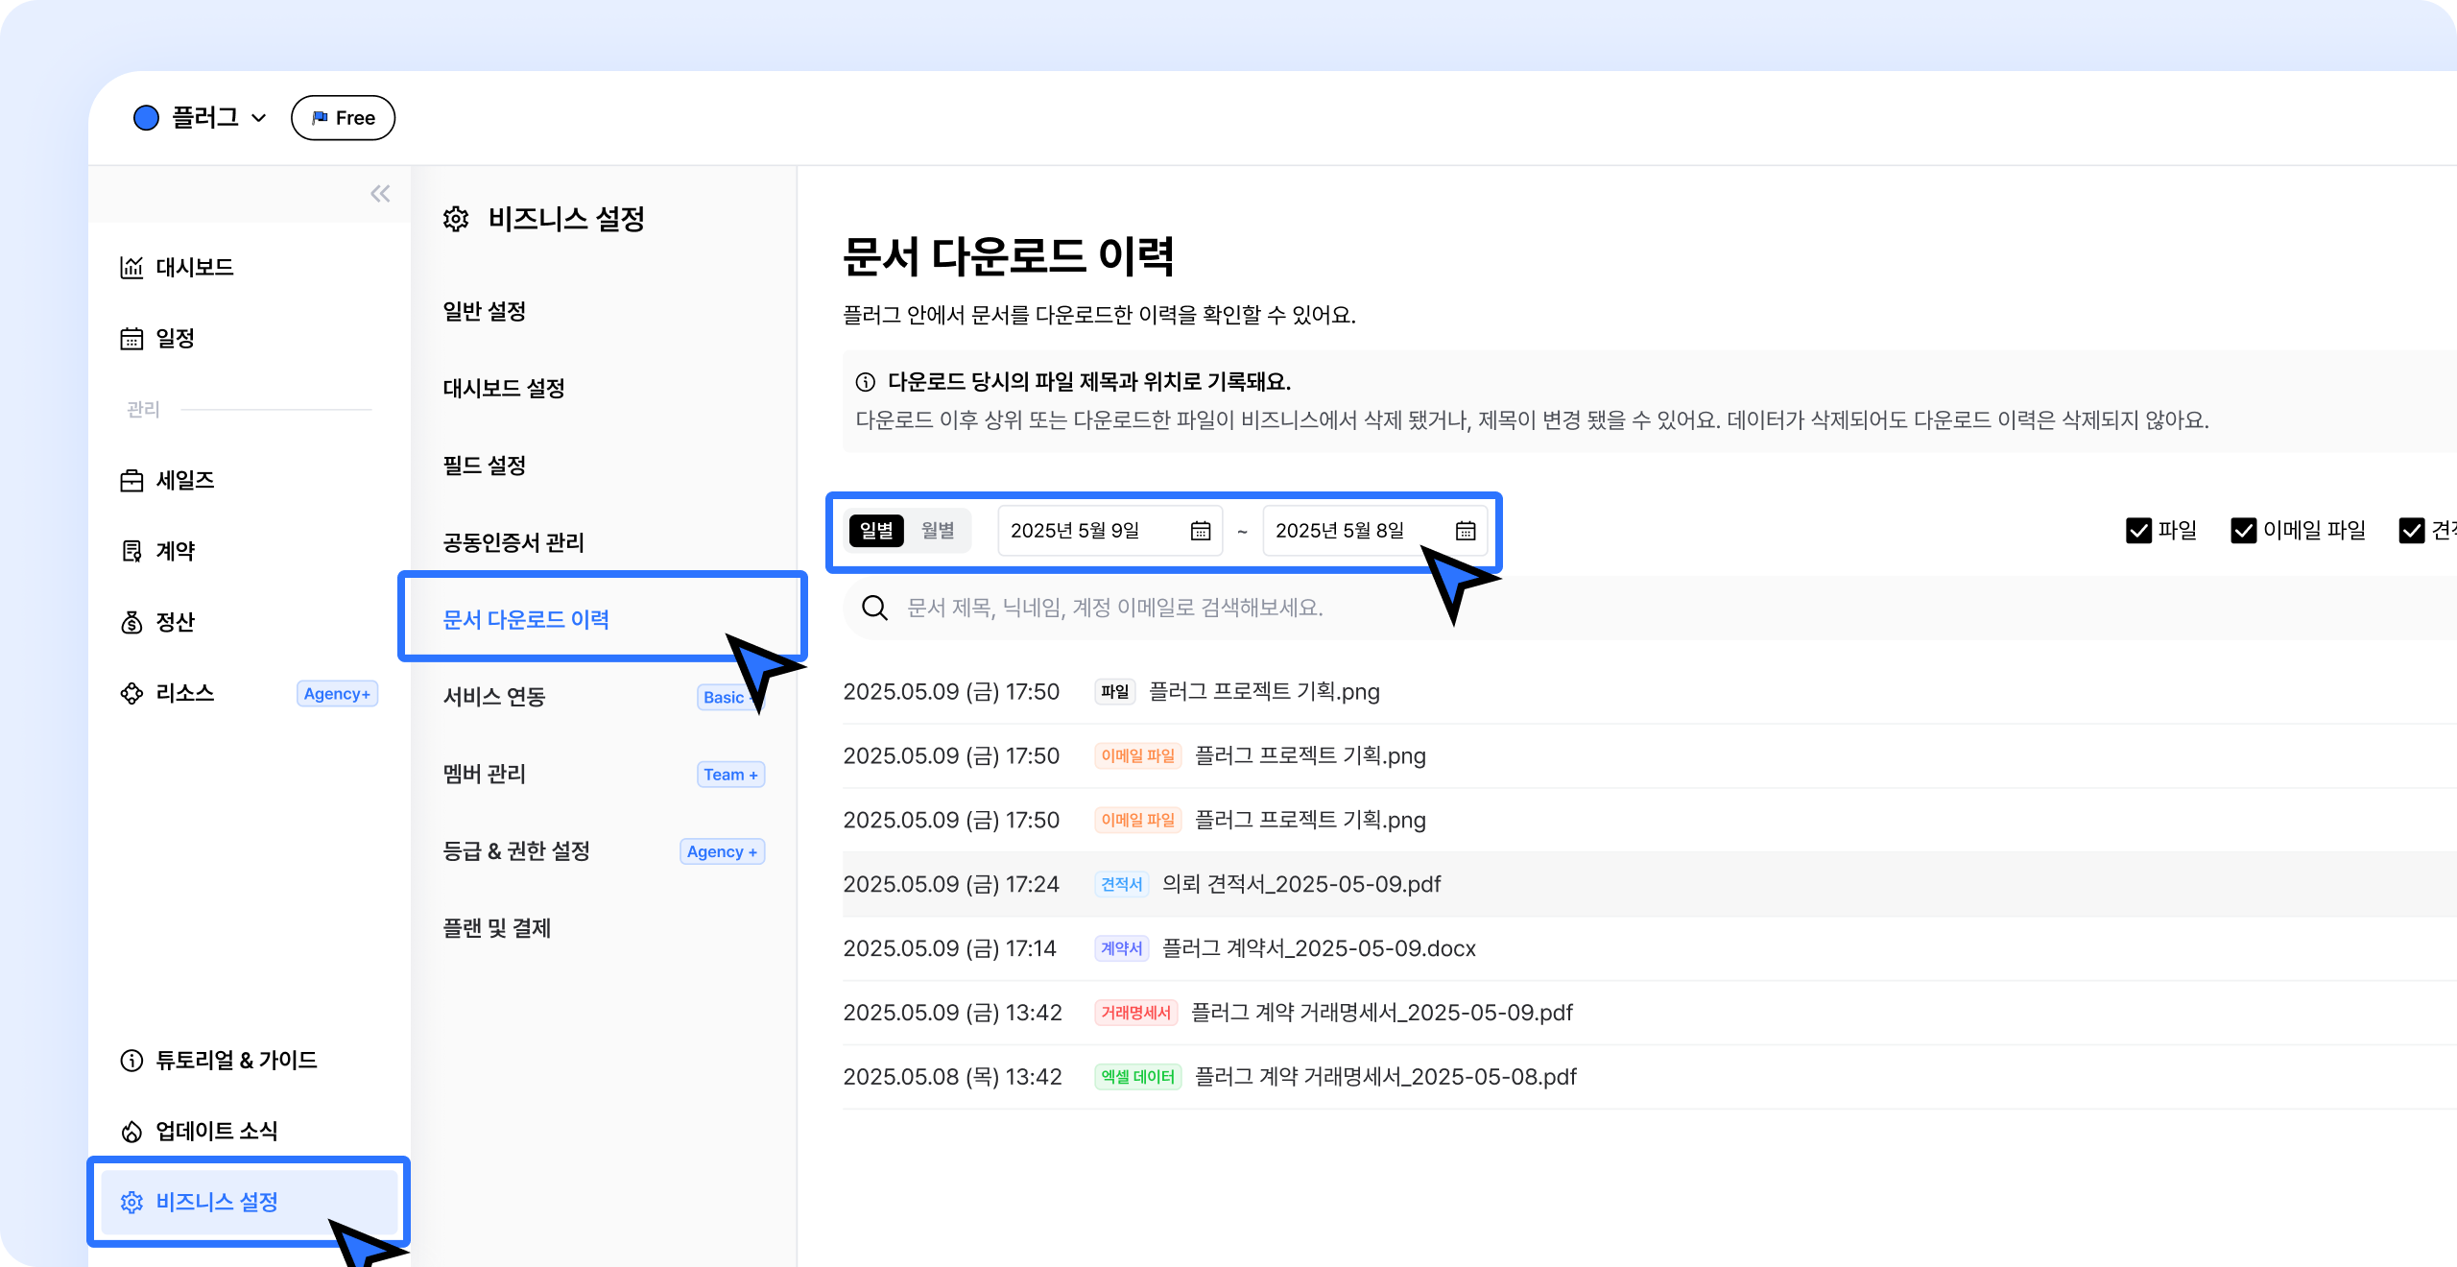Click end date calendar icon
The height and width of the screenshot is (1267, 2457).
(1465, 531)
